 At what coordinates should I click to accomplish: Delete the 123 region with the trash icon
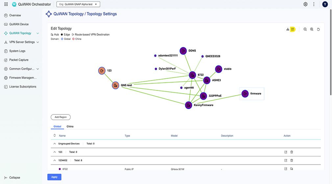pyautogui.click(x=292, y=152)
